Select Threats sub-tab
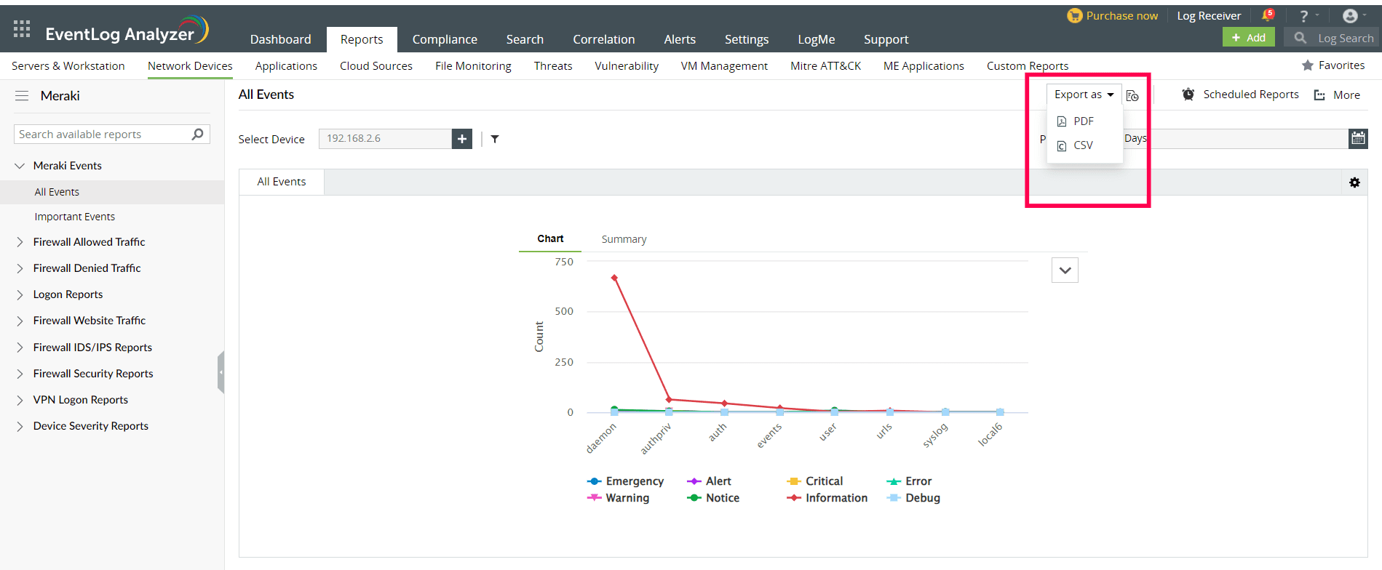 coord(553,65)
